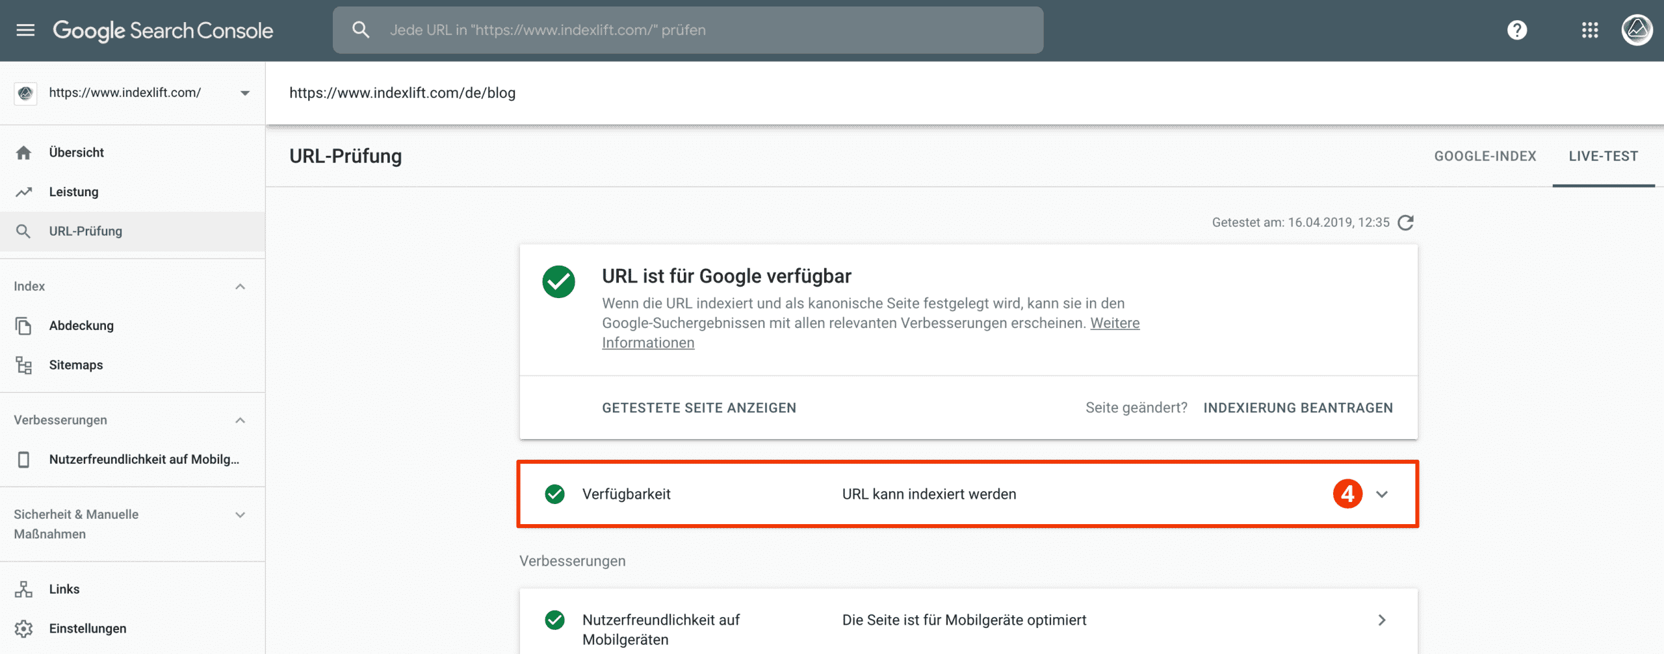
Task: Click the Leistung trend line icon
Action: (x=24, y=192)
